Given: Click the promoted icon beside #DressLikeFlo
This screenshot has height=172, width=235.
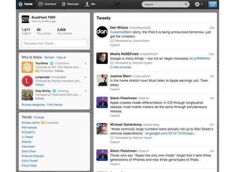Looking at the screenshot, I should [x=43, y=123].
